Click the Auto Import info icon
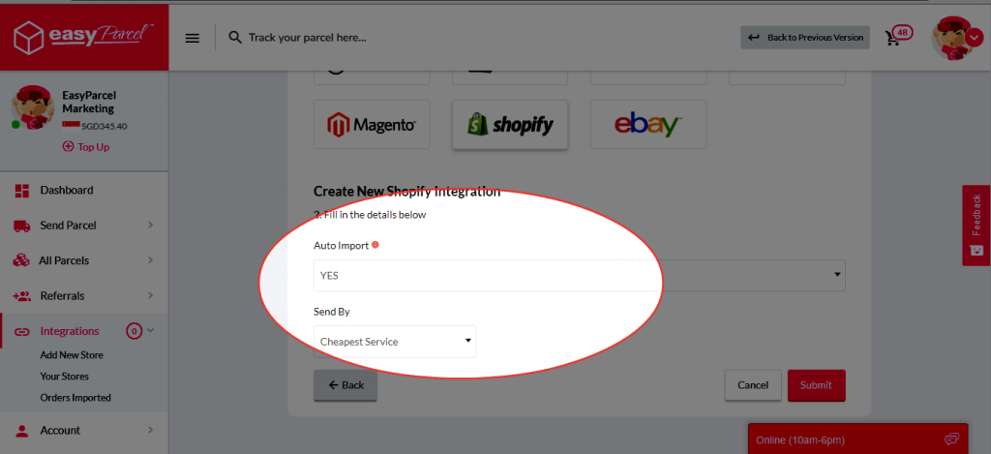Screen dimensions: 991x454 (375, 245)
